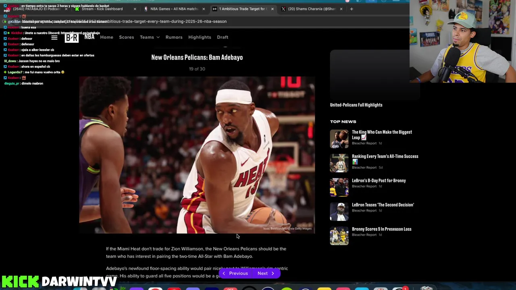This screenshot has width=516, height=290.
Task: Click the left chevron beside Previous
Action: (224, 273)
